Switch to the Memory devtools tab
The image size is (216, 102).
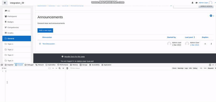coord(74,65)
